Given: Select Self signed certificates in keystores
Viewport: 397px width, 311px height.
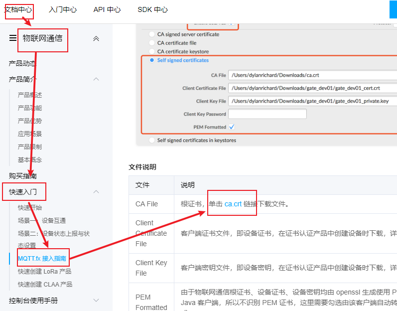Looking at the screenshot, I should click(x=152, y=141).
